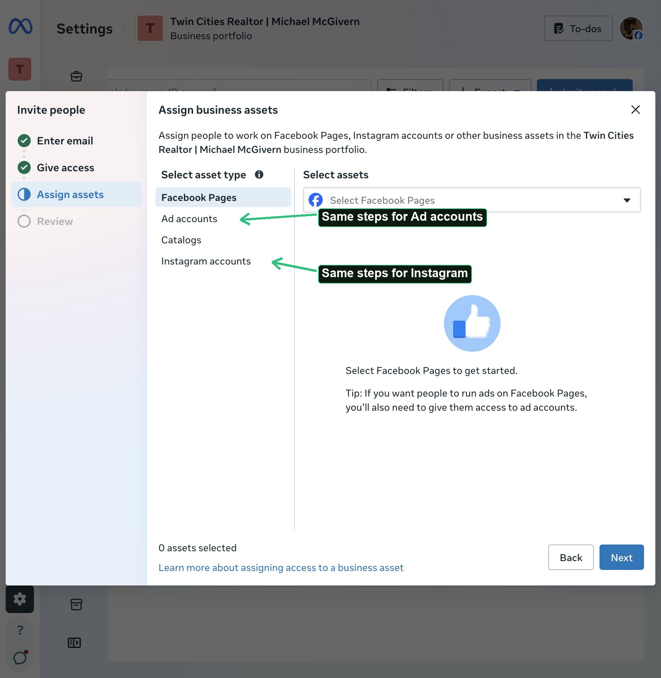Viewport: 661px width, 678px height.
Task: Open the settings gear icon in the sidebar
Action: click(x=20, y=599)
